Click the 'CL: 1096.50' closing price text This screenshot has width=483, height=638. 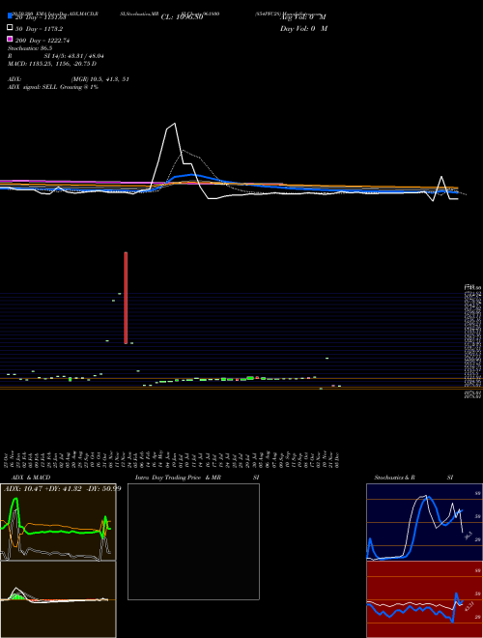click(182, 17)
